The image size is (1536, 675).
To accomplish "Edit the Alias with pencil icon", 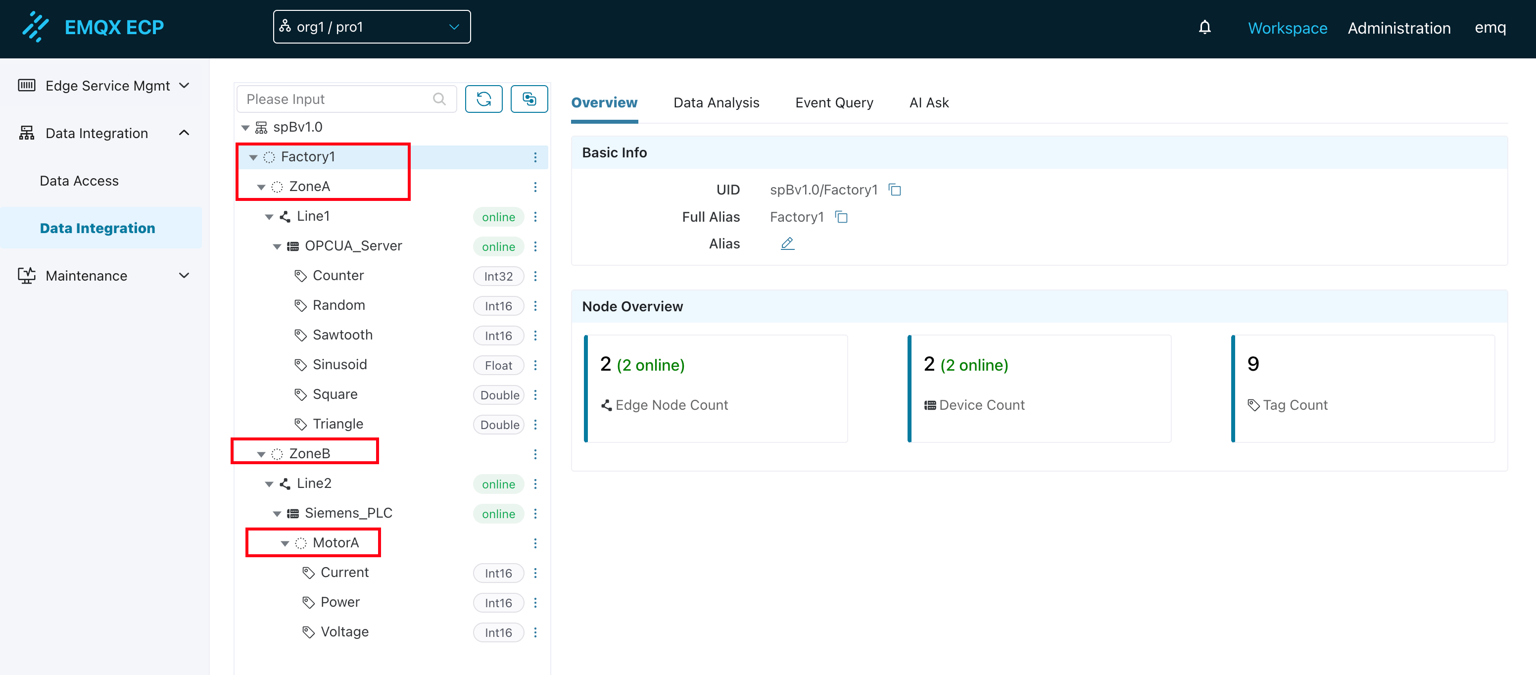I will point(787,244).
